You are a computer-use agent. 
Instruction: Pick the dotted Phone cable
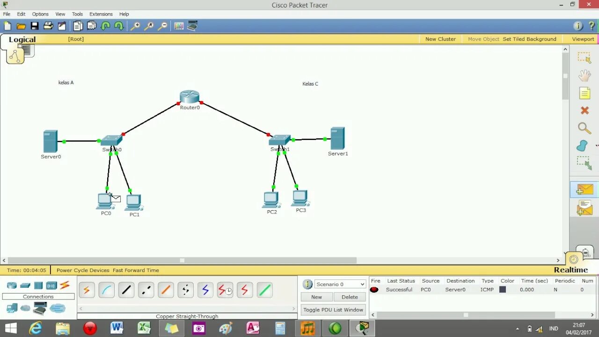click(x=186, y=290)
